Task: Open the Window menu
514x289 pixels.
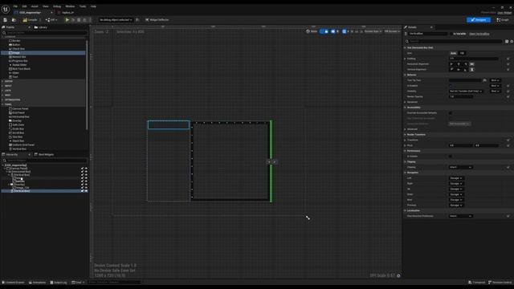Action: point(70,6)
